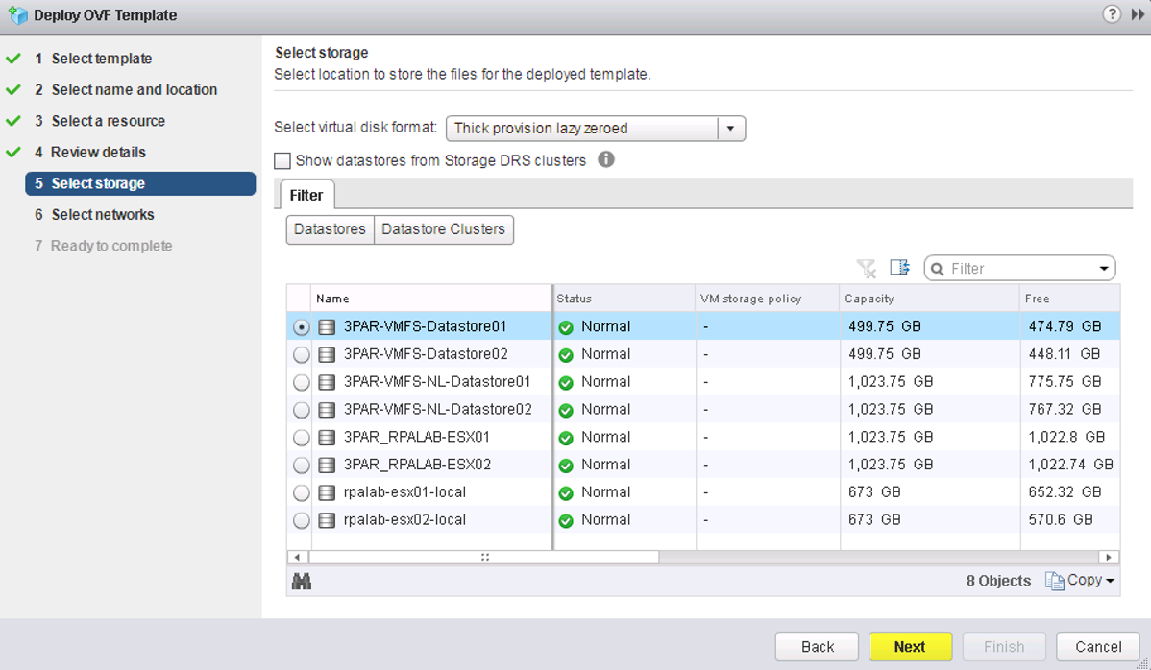This screenshot has height=670, width=1151.
Task: Clear filters with the funnel icon
Action: [867, 269]
